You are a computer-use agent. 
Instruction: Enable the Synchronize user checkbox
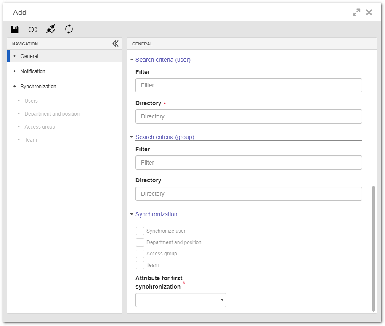[x=140, y=231]
